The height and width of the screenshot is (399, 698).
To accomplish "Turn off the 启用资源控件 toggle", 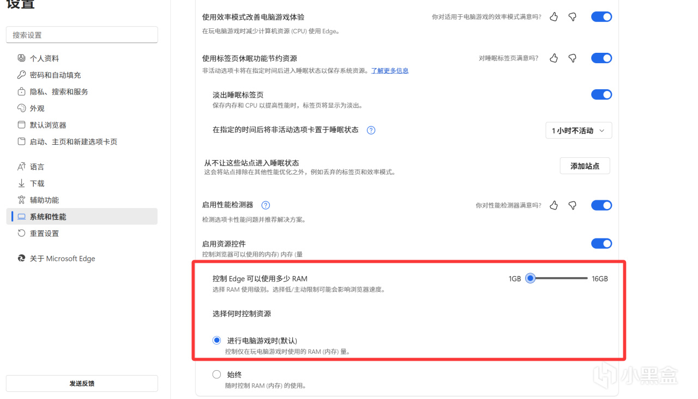I will (x=601, y=243).
